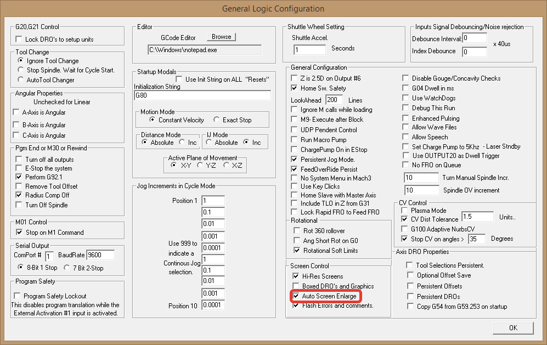Check Z is 2.5D on Output #6

[x=295, y=78]
